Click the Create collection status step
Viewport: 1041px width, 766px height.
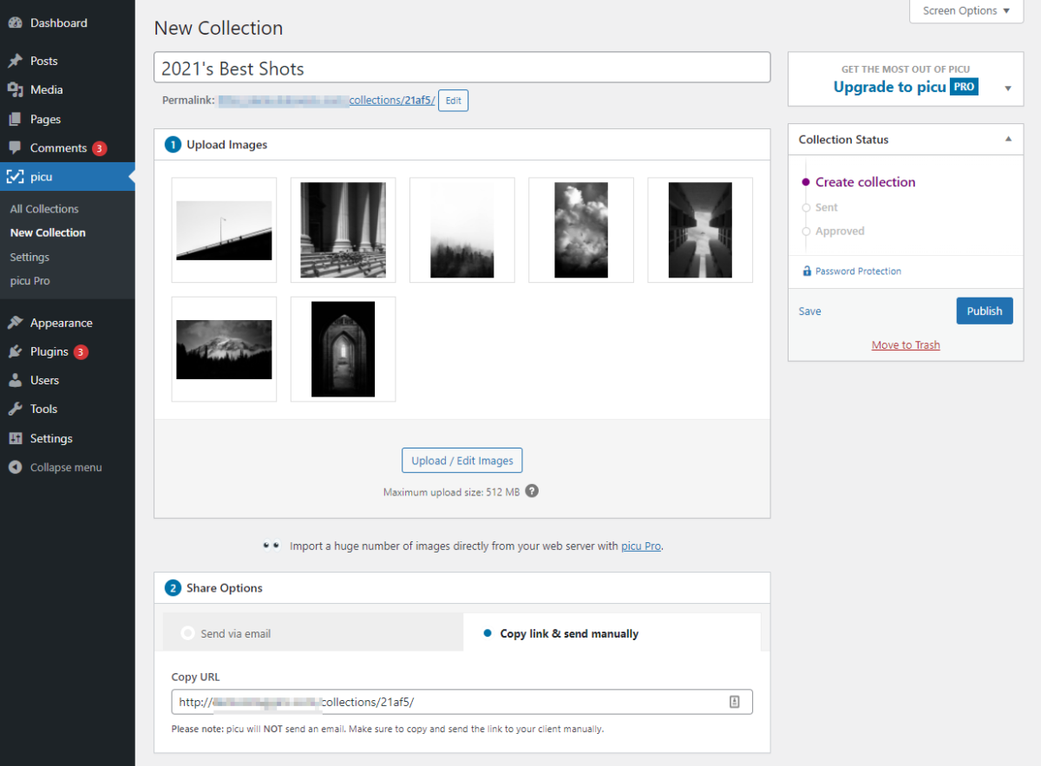pyautogui.click(x=865, y=182)
